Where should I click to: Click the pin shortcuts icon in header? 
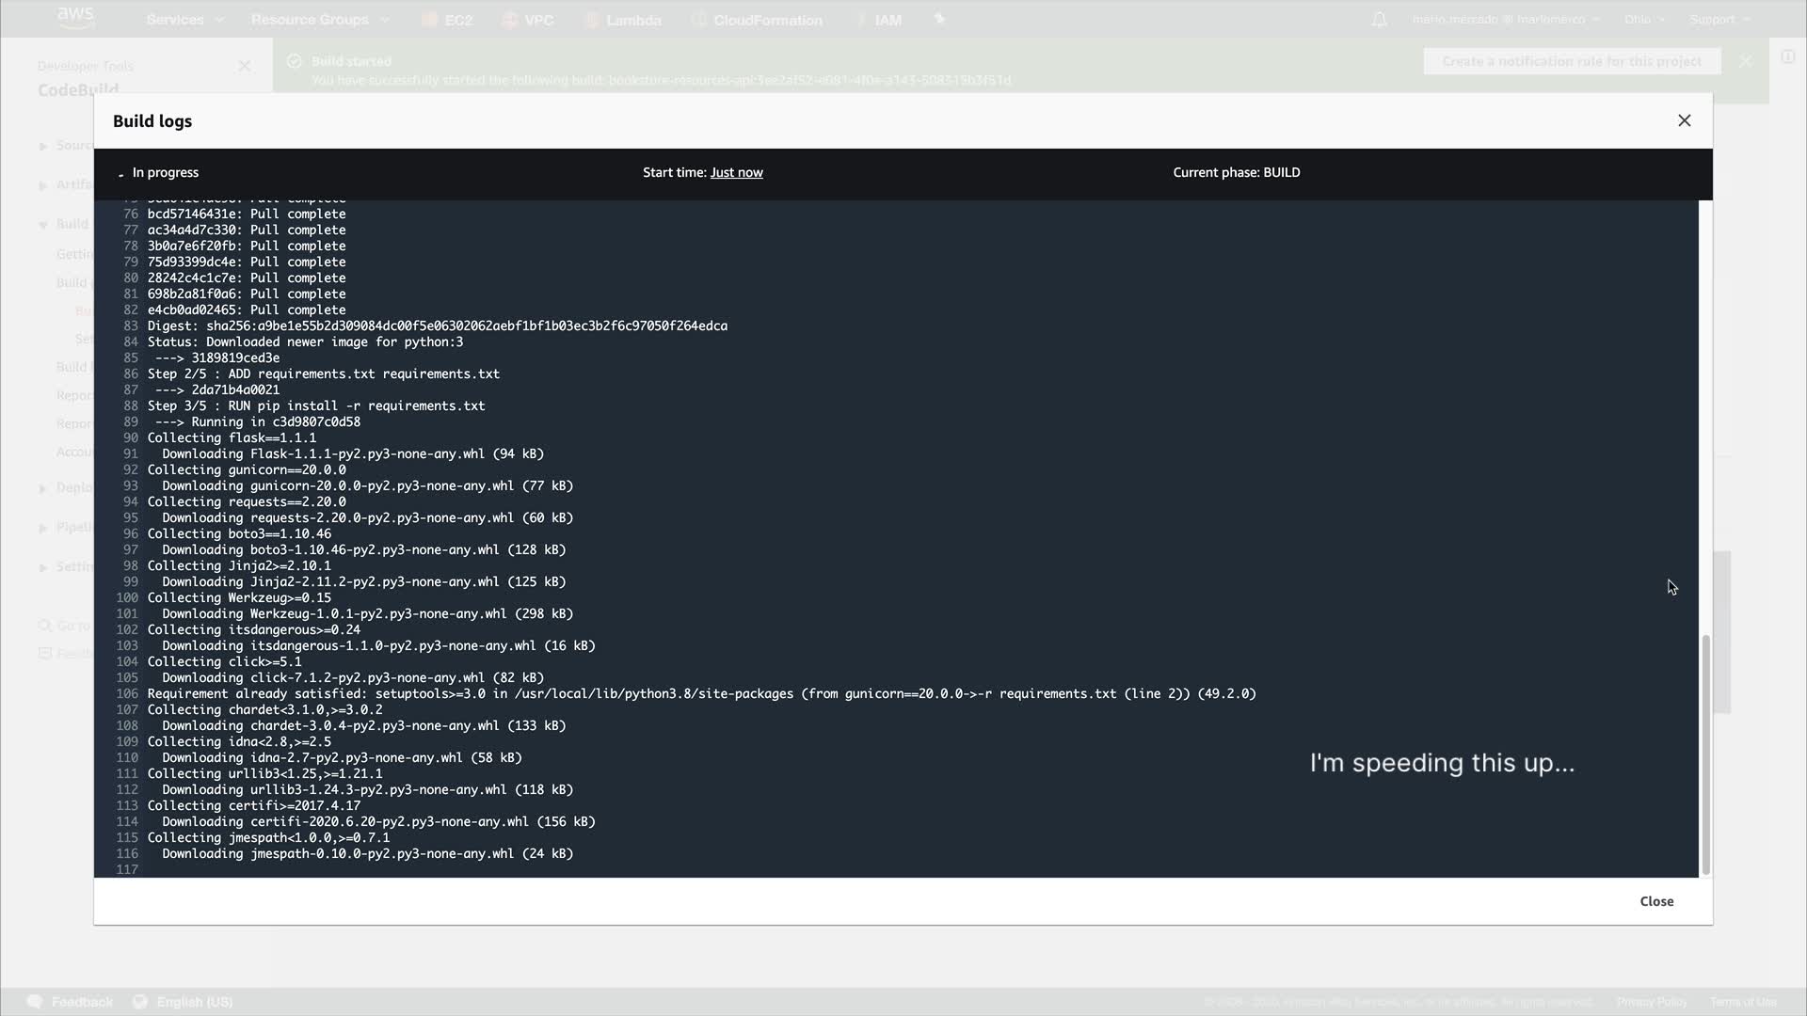click(x=938, y=19)
